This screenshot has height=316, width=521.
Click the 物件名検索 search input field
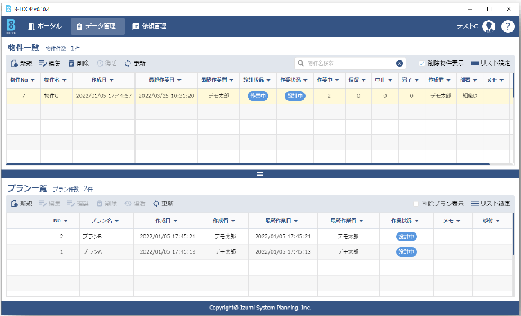349,64
